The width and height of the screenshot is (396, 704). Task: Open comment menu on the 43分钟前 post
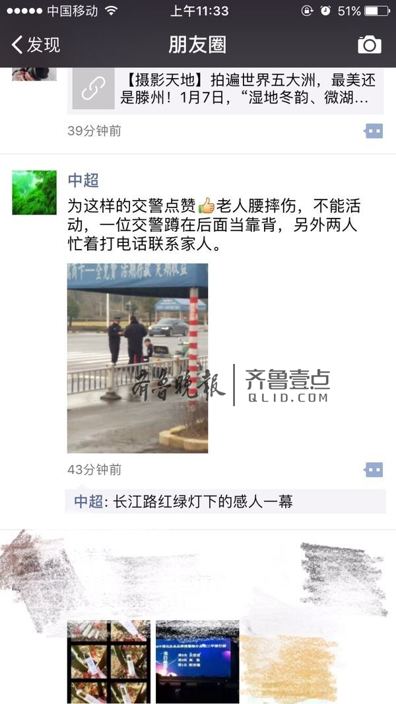pyautogui.click(x=373, y=470)
